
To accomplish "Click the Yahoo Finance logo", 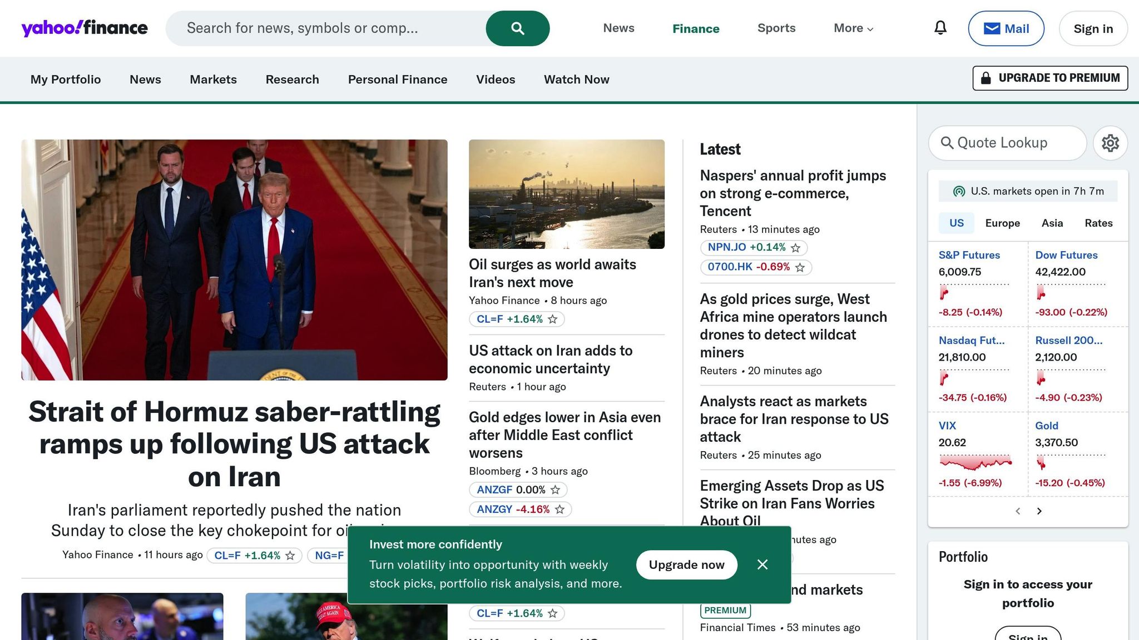I will point(85,28).
